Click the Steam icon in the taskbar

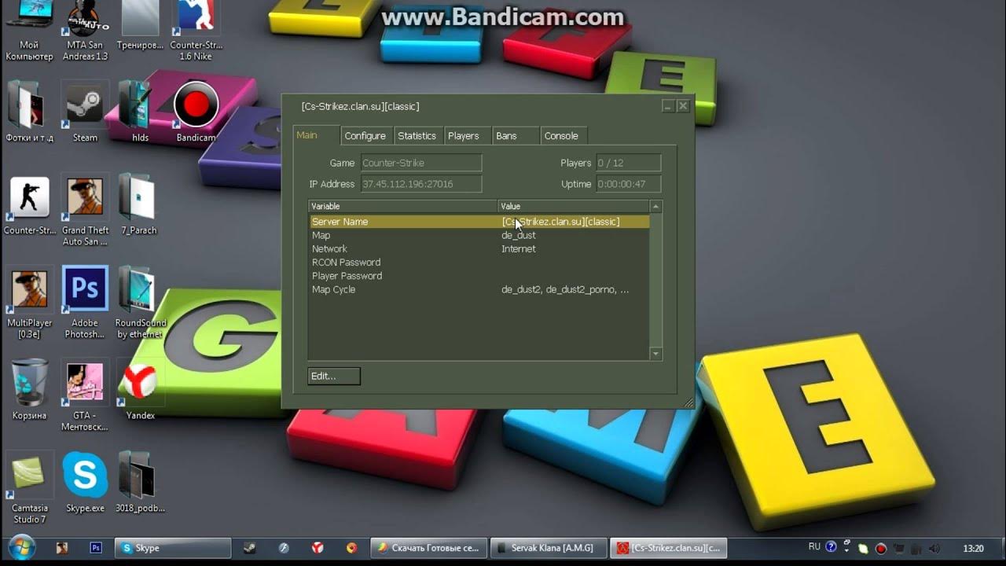click(x=249, y=548)
